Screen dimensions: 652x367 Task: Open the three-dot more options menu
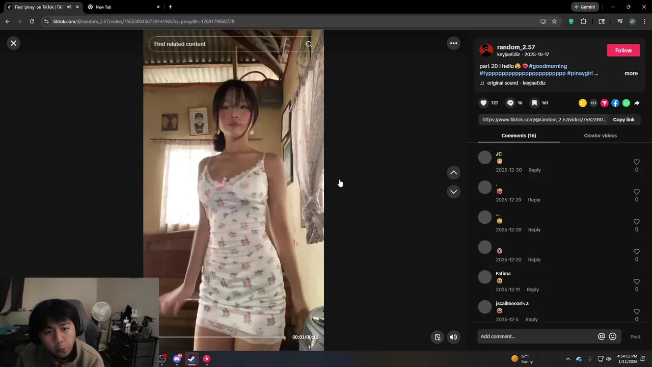[x=453, y=43]
